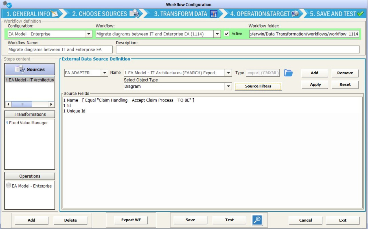The image size is (368, 229).
Task: Click the Remove source button
Action: (x=345, y=73)
